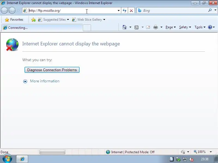Click the Help question mark icon
The image size is (218, 163).
tap(210, 27)
